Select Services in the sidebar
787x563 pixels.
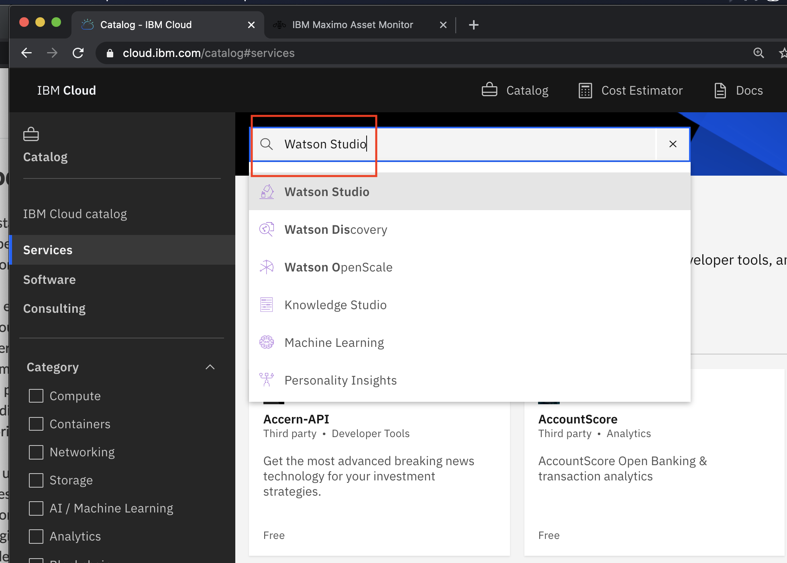tap(122, 250)
